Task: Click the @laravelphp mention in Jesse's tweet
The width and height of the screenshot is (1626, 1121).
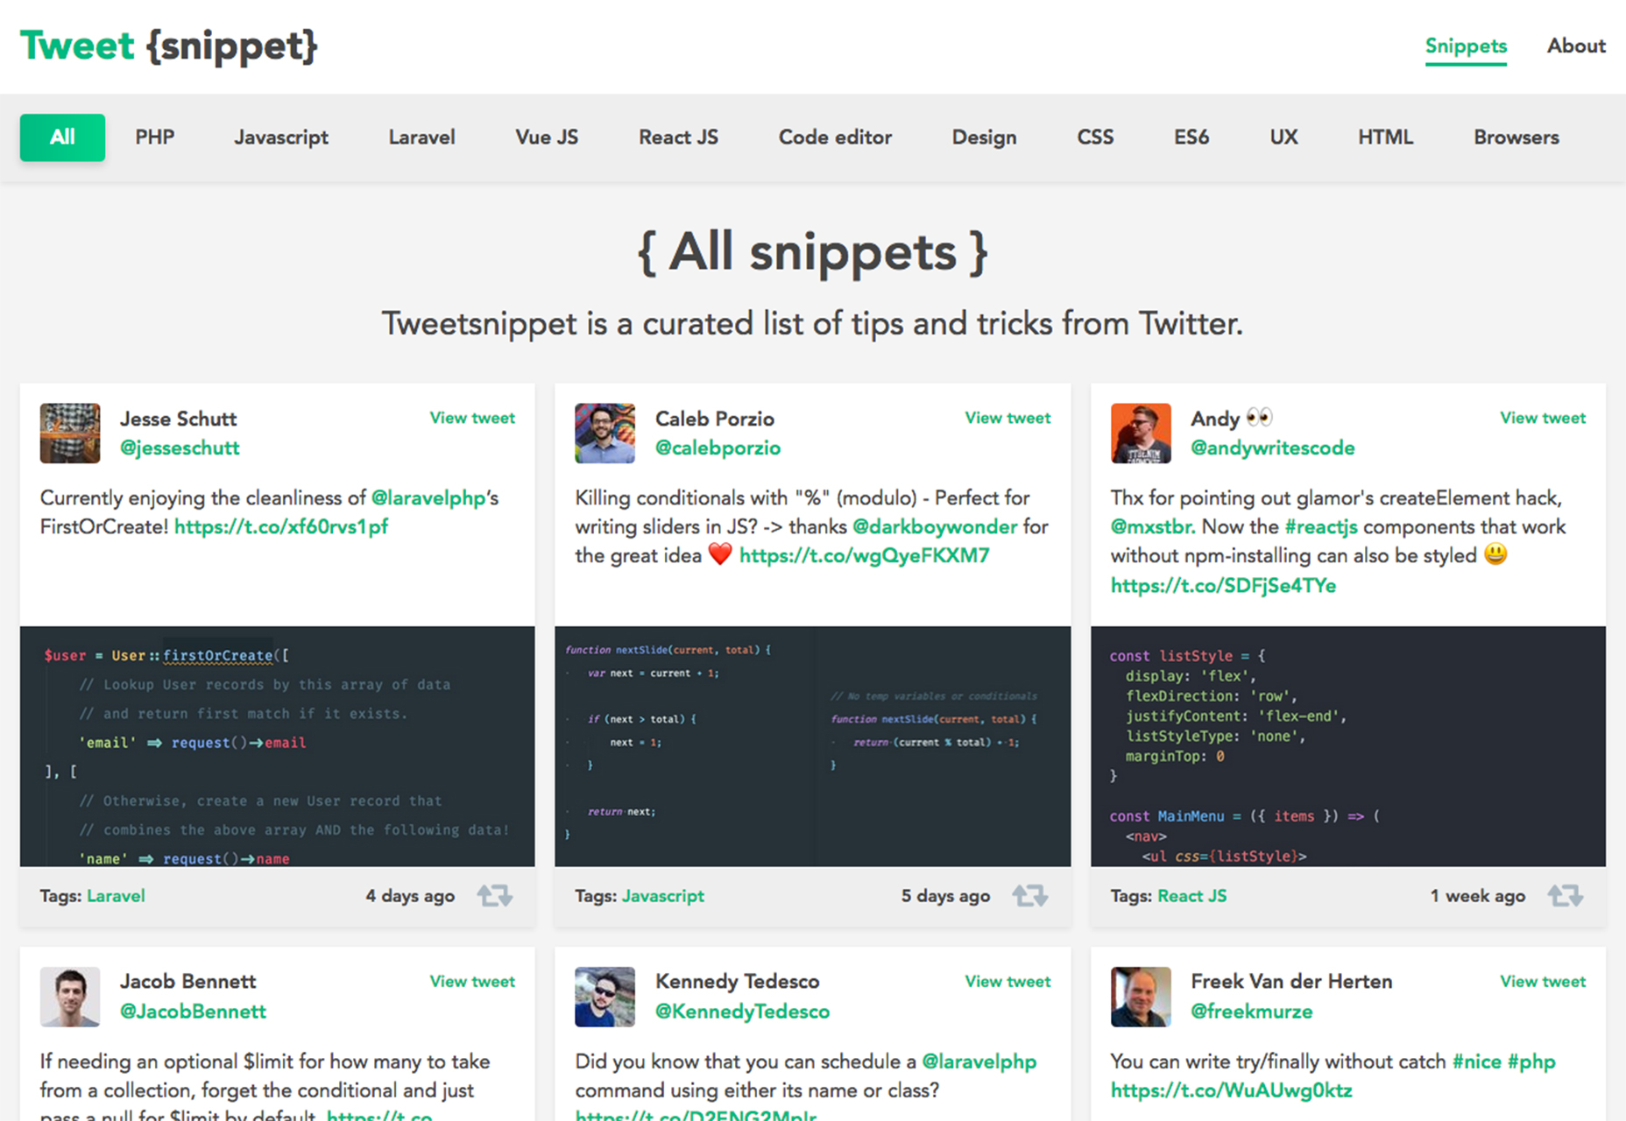Action: (x=428, y=497)
